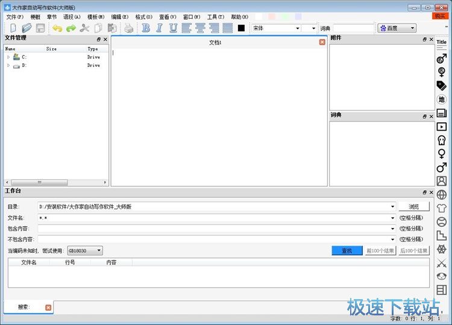Click the globe icon in right sidebar
The image size is (452, 325).
442,194
